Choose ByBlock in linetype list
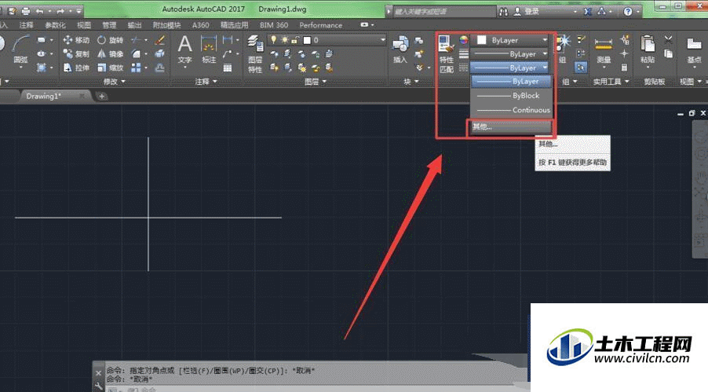The height and width of the screenshot is (392, 708). tap(511, 96)
